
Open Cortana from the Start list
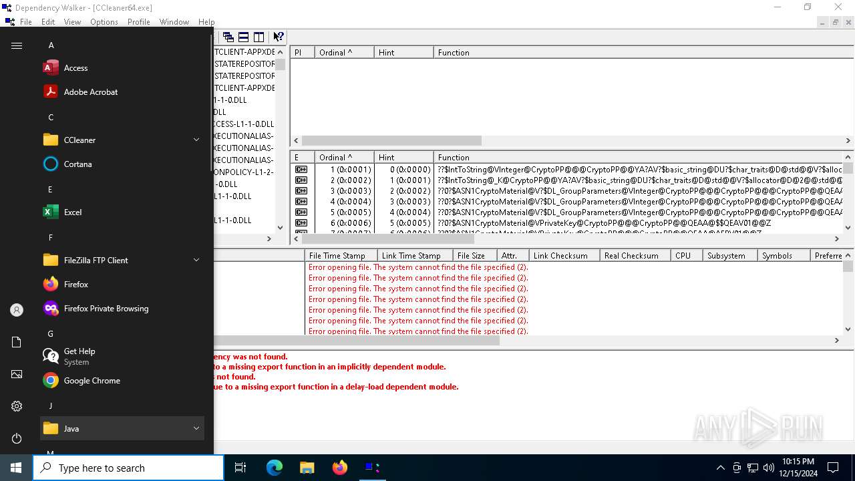[x=122, y=164]
